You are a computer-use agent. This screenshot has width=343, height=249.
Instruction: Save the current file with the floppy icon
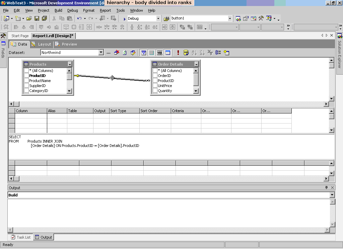[x=37, y=18]
